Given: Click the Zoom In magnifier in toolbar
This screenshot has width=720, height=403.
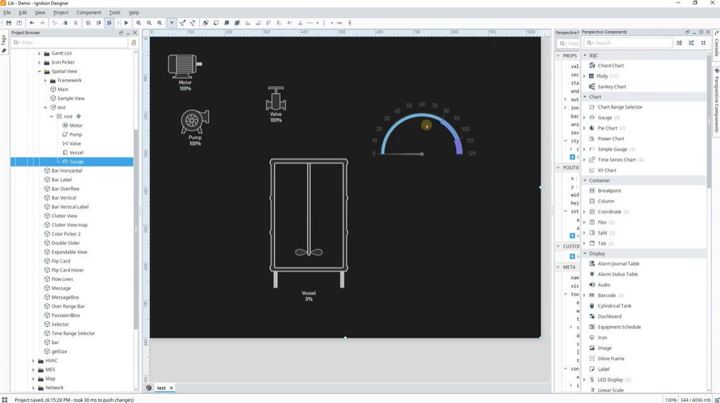Looking at the screenshot, I should [138, 23].
